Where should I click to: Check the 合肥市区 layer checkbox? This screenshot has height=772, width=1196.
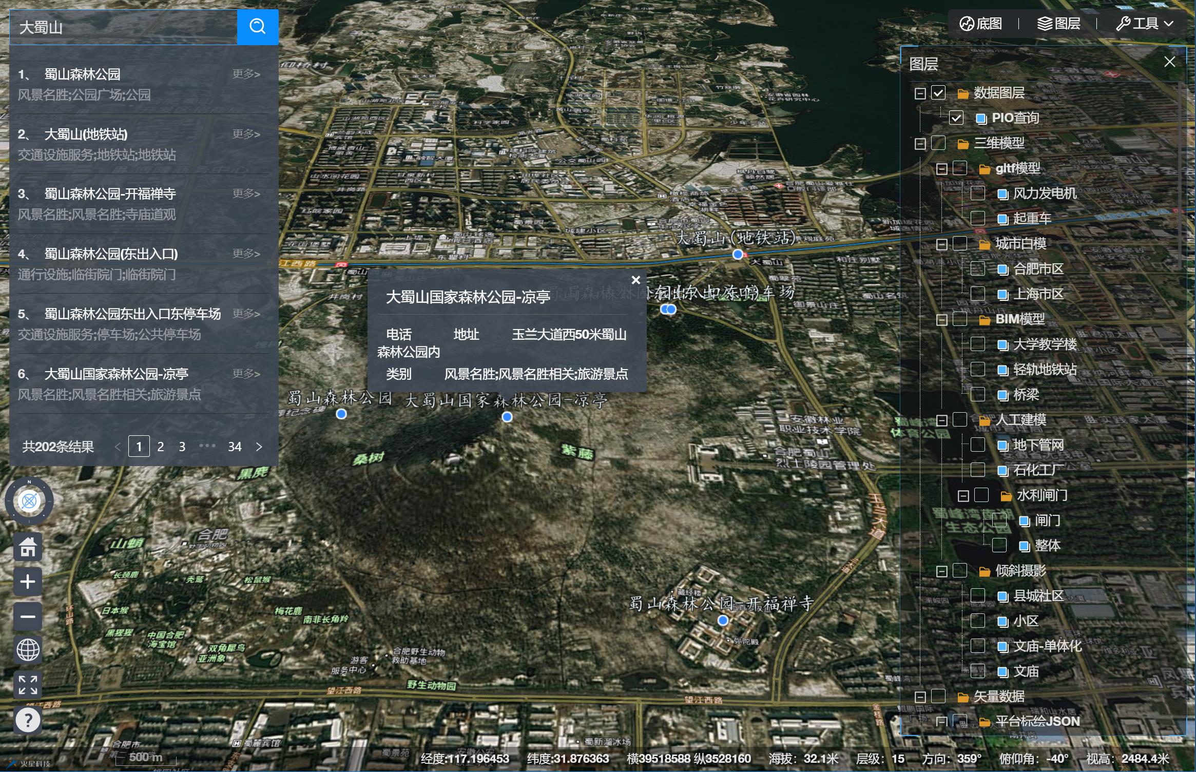[978, 269]
